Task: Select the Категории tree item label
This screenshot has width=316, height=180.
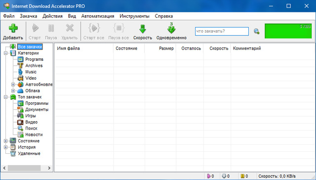Action: coord(28,53)
